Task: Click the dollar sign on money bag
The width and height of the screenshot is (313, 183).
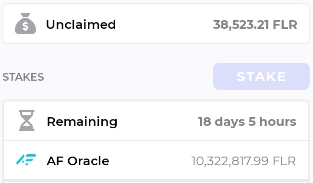Action: (x=25, y=26)
